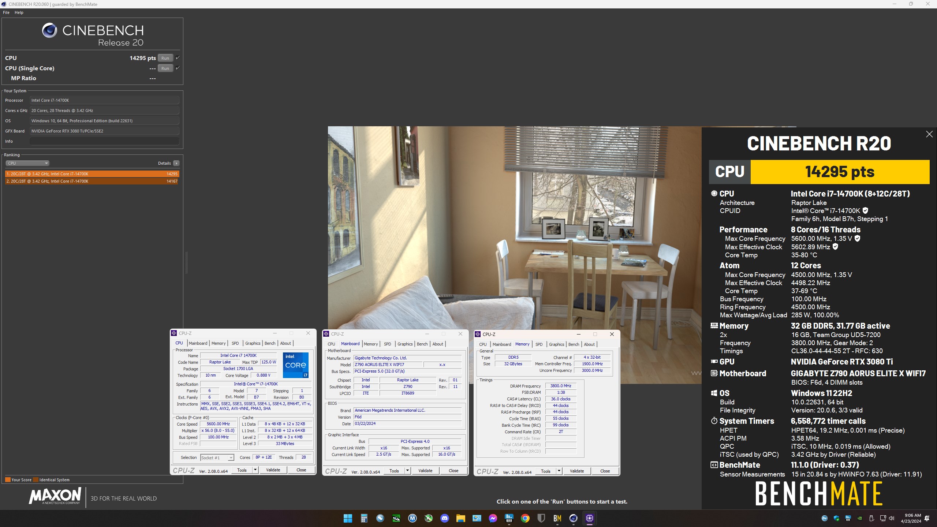Image resolution: width=937 pixels, height=527 pixels.
Task: Click DRAM Frequency 3800.0 MHz value
Action: 561,386
